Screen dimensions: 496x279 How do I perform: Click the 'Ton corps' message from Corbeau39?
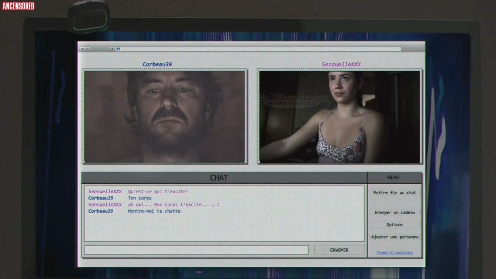point(140,198)
